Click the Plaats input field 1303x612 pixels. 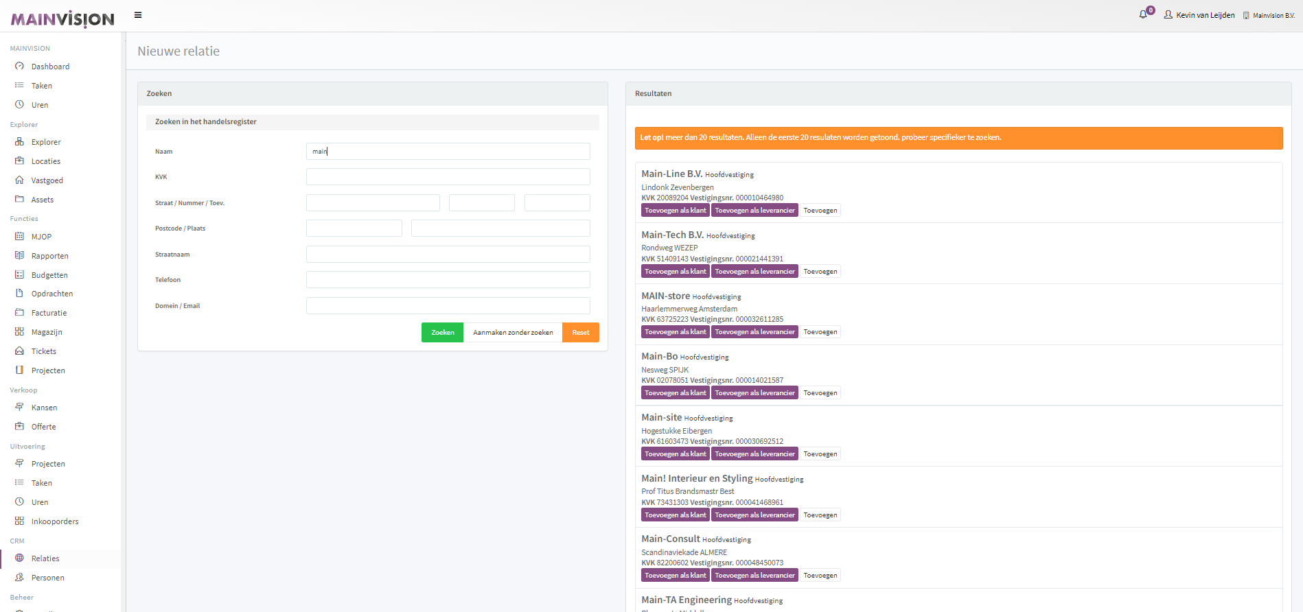coord(500,228)
